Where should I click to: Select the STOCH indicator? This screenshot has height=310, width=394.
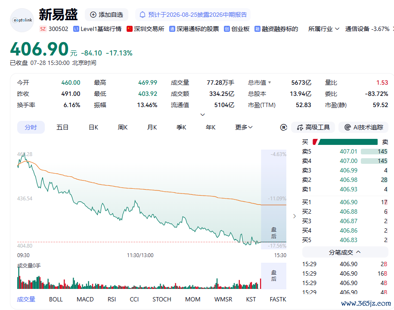162,299
